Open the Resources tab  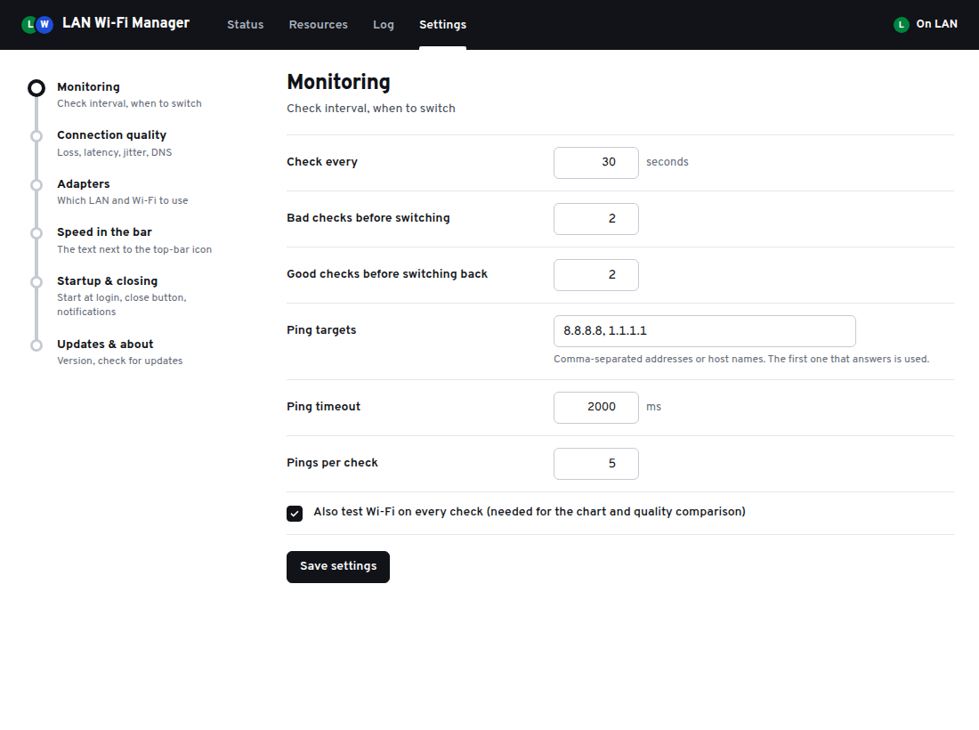[319, 24]
